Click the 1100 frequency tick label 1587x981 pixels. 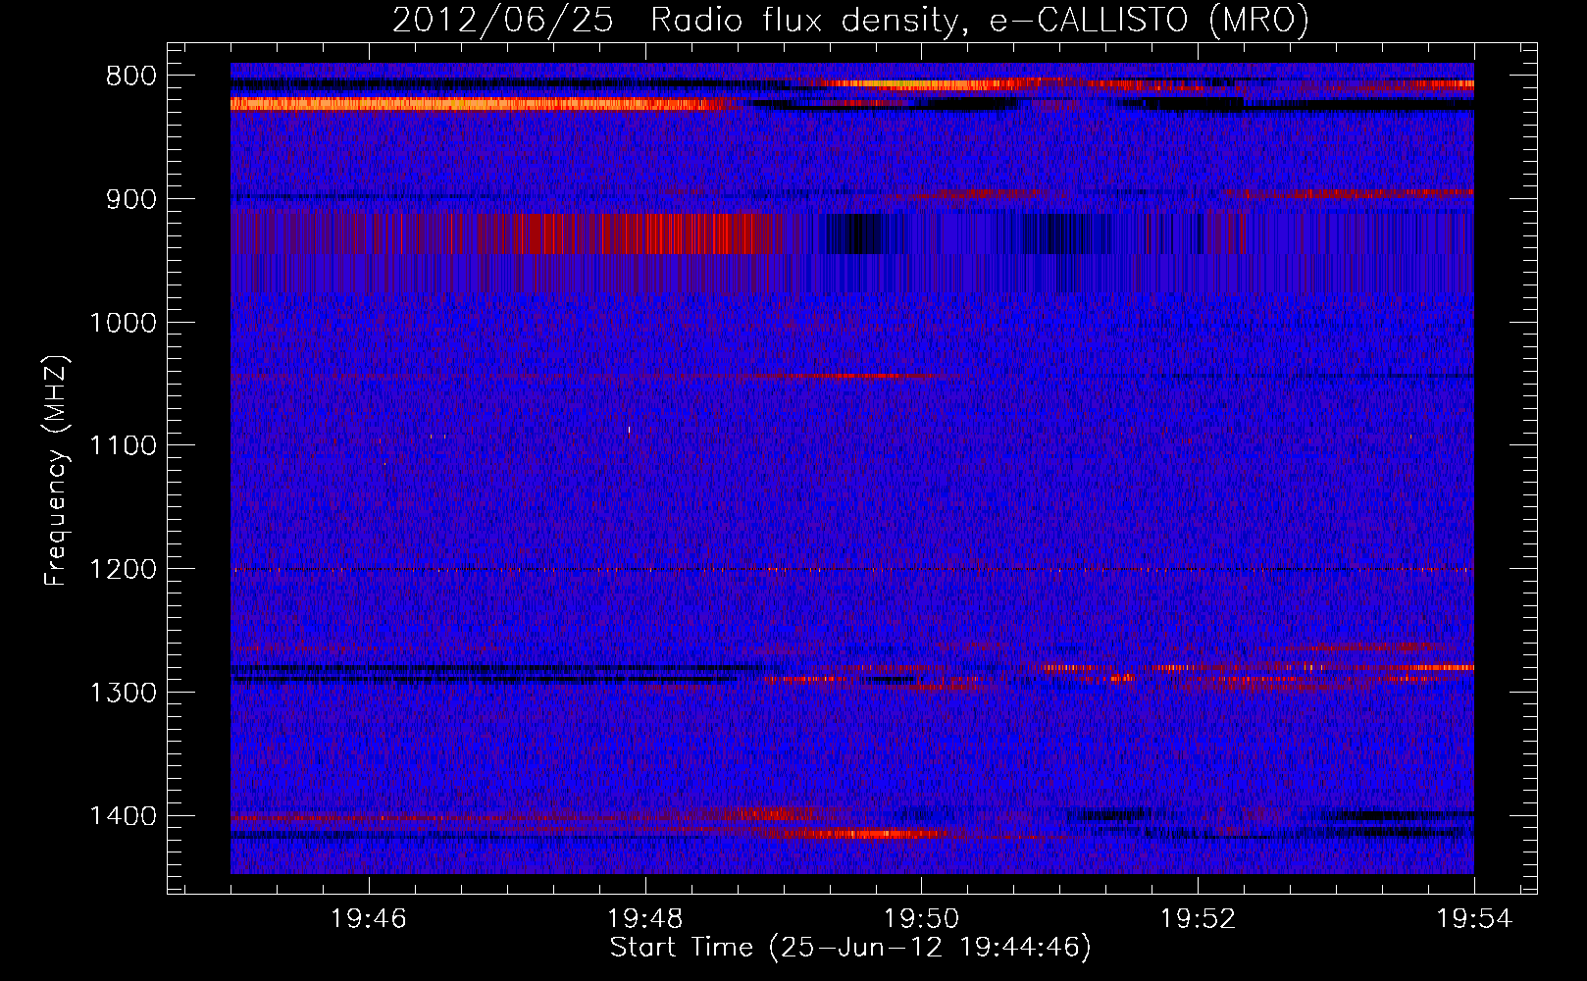coord(124,446)
